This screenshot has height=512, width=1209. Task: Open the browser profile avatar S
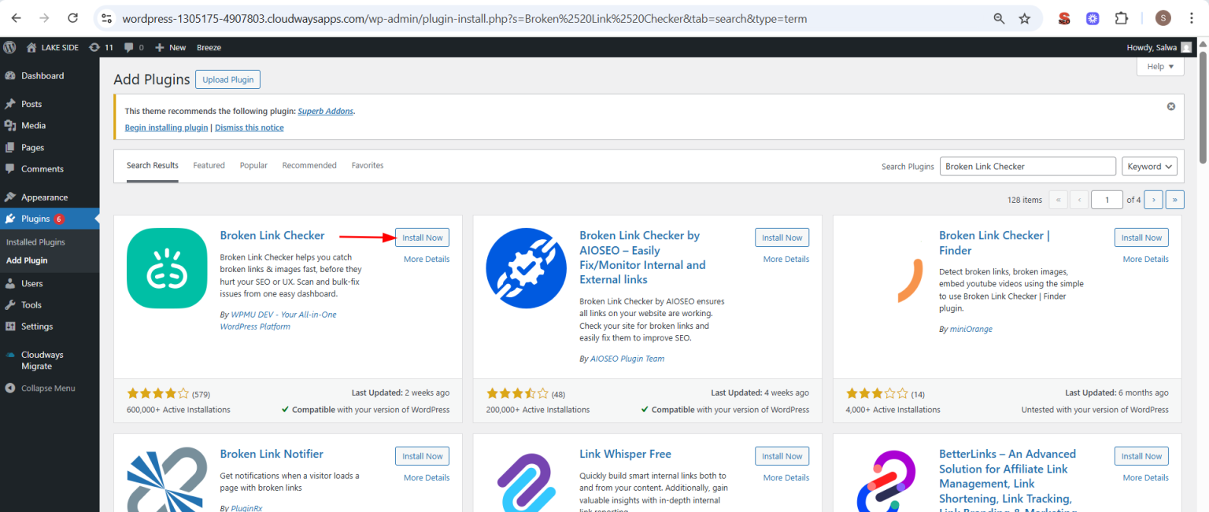pos(1163,18)
